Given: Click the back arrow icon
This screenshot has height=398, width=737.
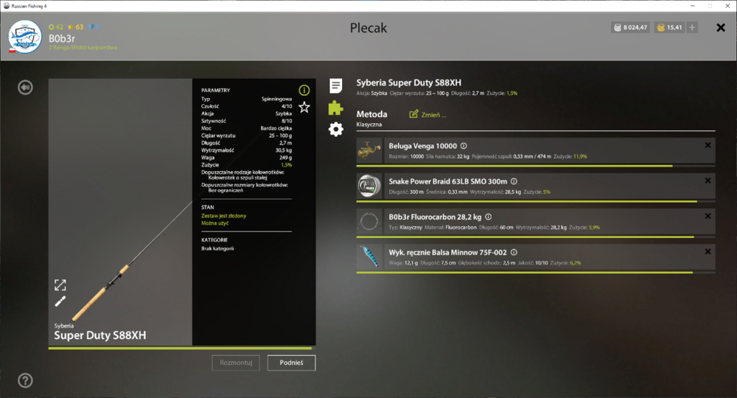Looking at the screenshot, I should tap(25, 88).
